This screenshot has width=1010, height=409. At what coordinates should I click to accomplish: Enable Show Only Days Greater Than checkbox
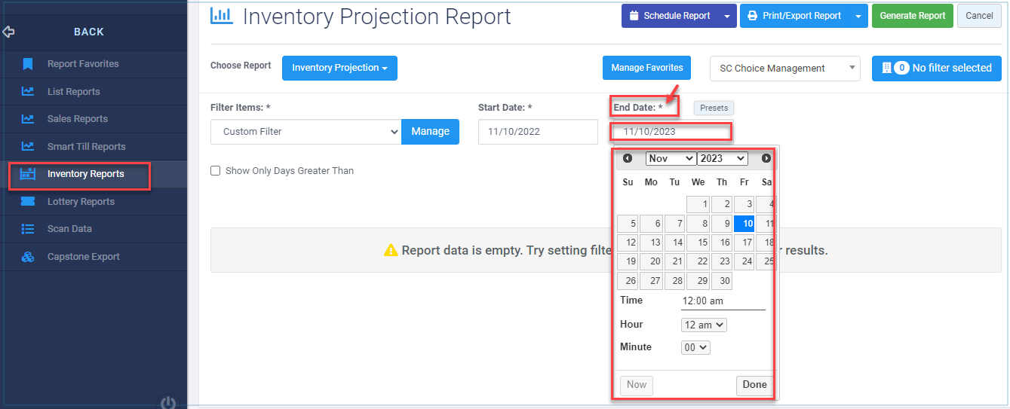(216, 171)
